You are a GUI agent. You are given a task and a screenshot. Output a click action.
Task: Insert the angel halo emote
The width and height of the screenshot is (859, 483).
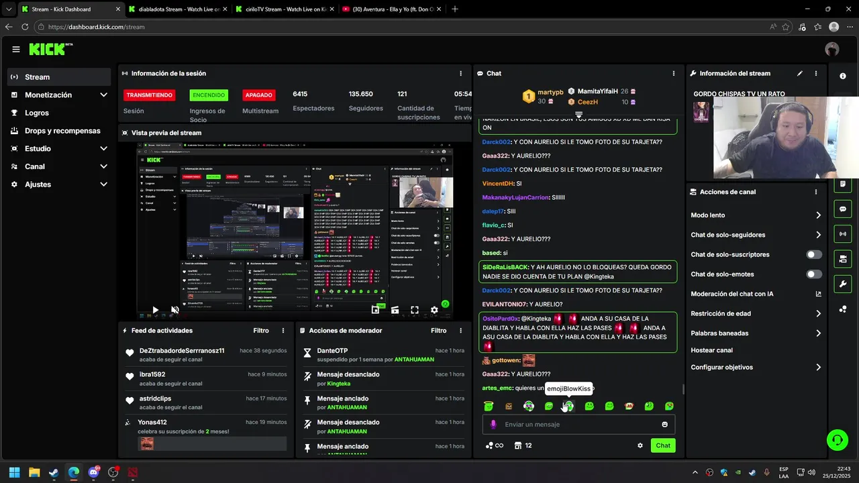489,406
